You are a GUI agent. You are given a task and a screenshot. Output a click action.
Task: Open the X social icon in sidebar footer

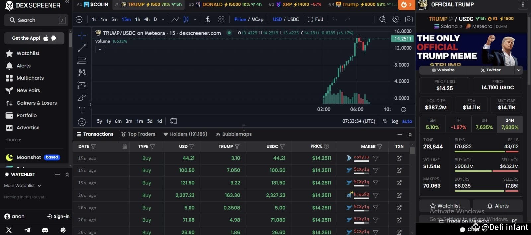pos(9,230)
